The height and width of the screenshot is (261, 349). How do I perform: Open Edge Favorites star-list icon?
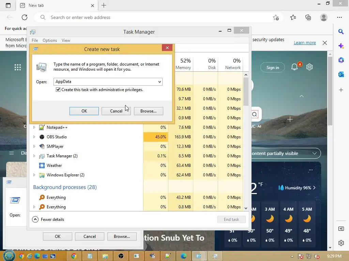pos(293,17)
